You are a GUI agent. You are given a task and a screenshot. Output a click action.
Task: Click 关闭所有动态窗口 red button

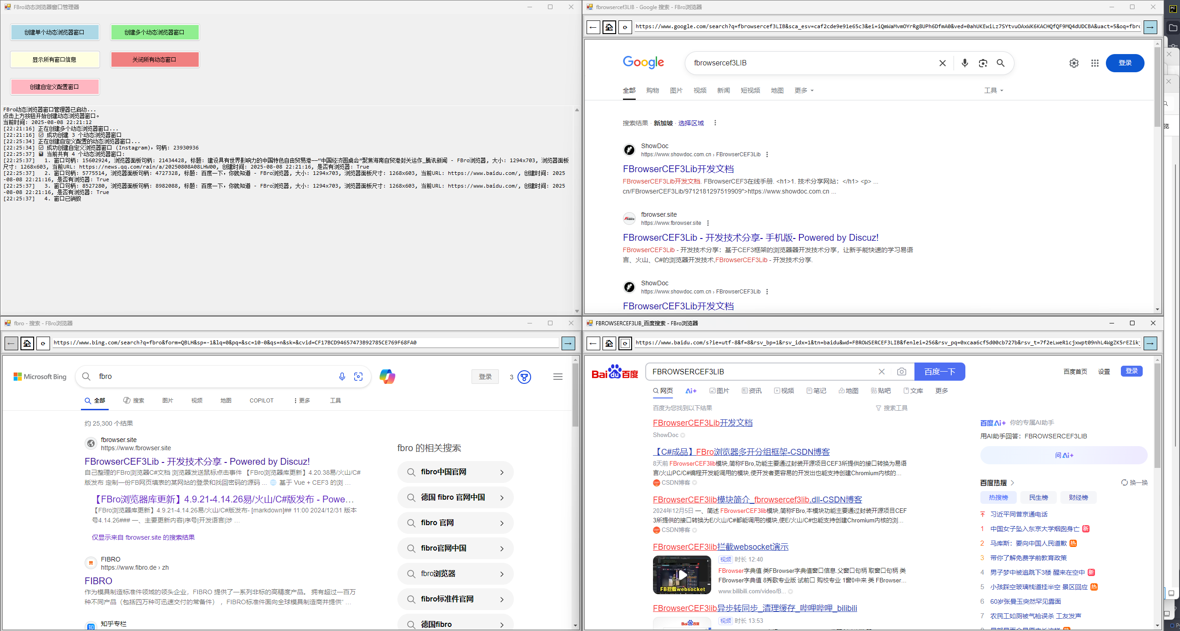(x=155, y=60)
